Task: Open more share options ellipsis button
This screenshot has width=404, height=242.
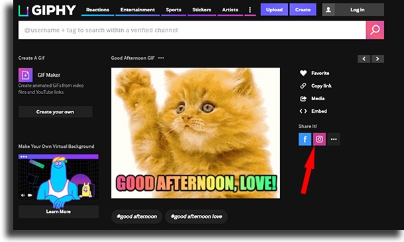Action: click(334, 139)
